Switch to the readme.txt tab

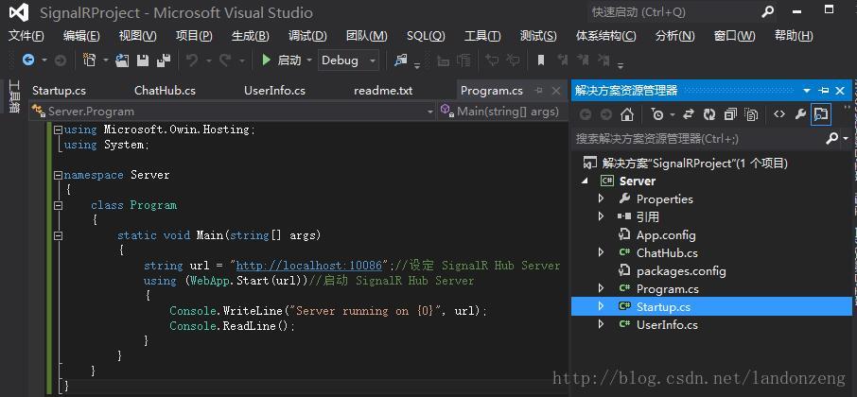click(383, 91)
